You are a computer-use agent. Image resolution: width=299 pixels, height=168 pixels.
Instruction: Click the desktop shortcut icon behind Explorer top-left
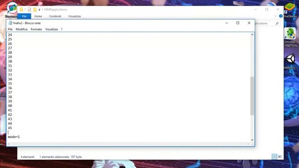12,10
